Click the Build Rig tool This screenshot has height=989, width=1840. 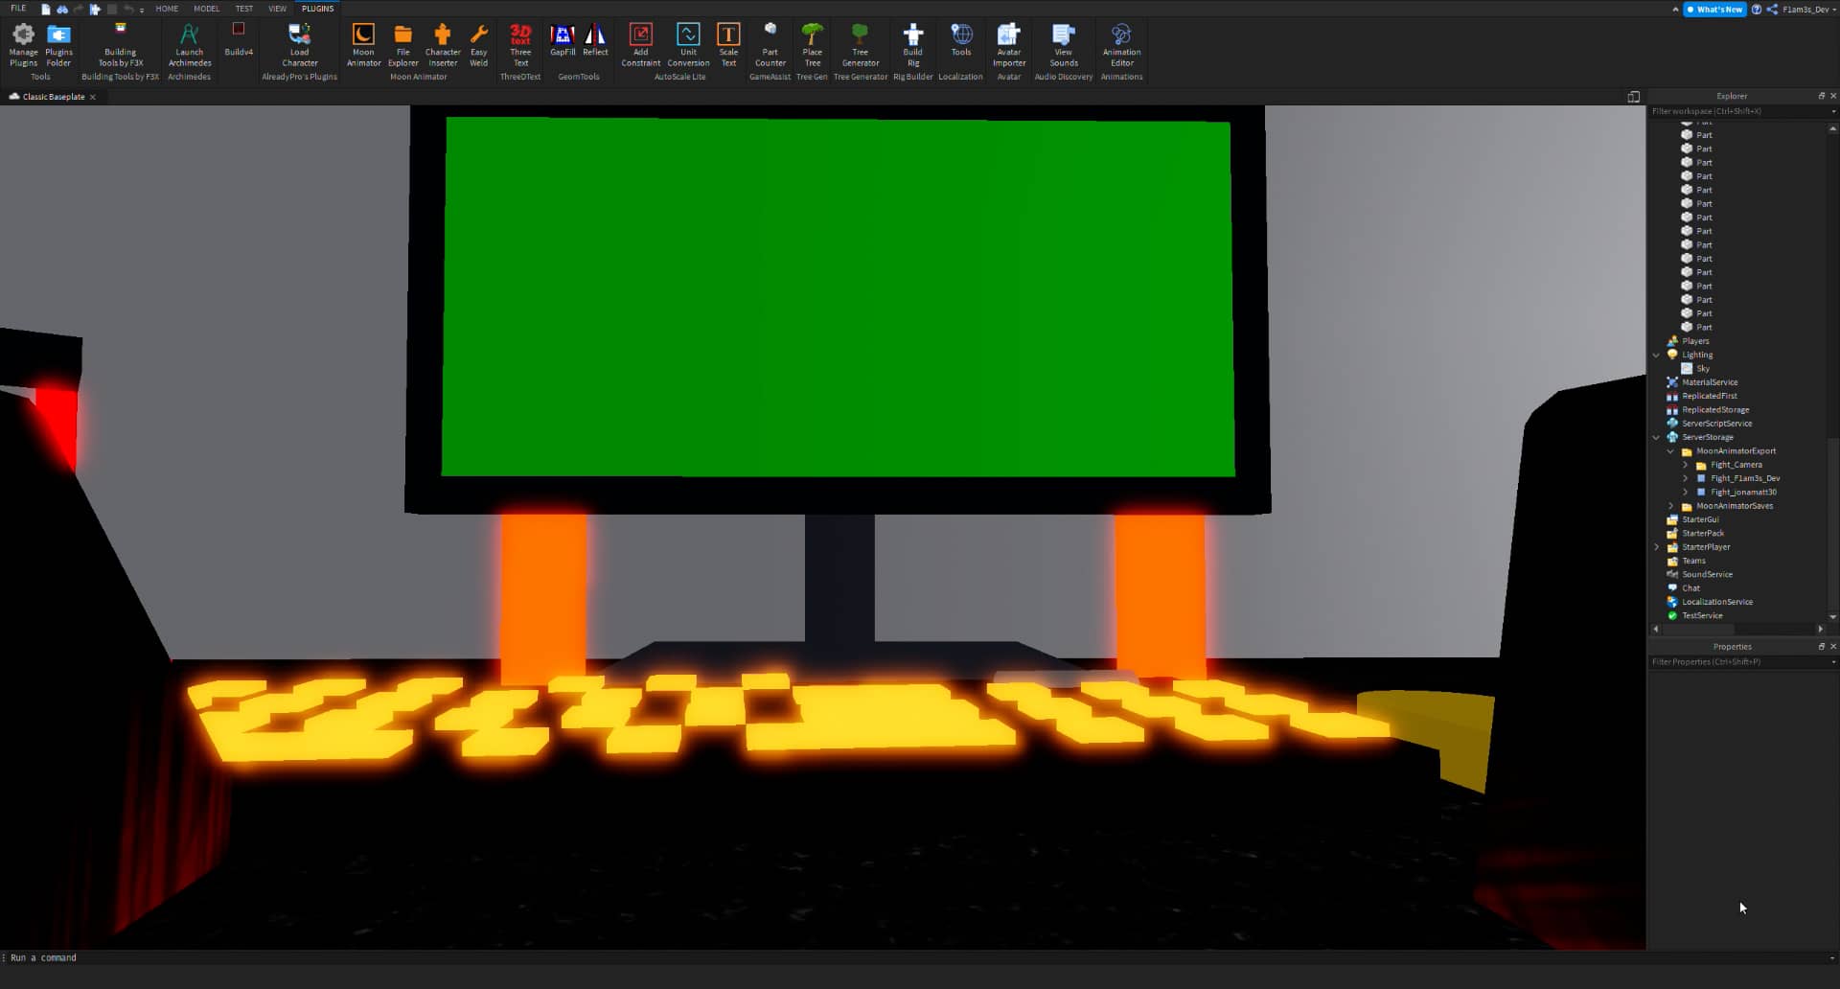click(912, 45)
